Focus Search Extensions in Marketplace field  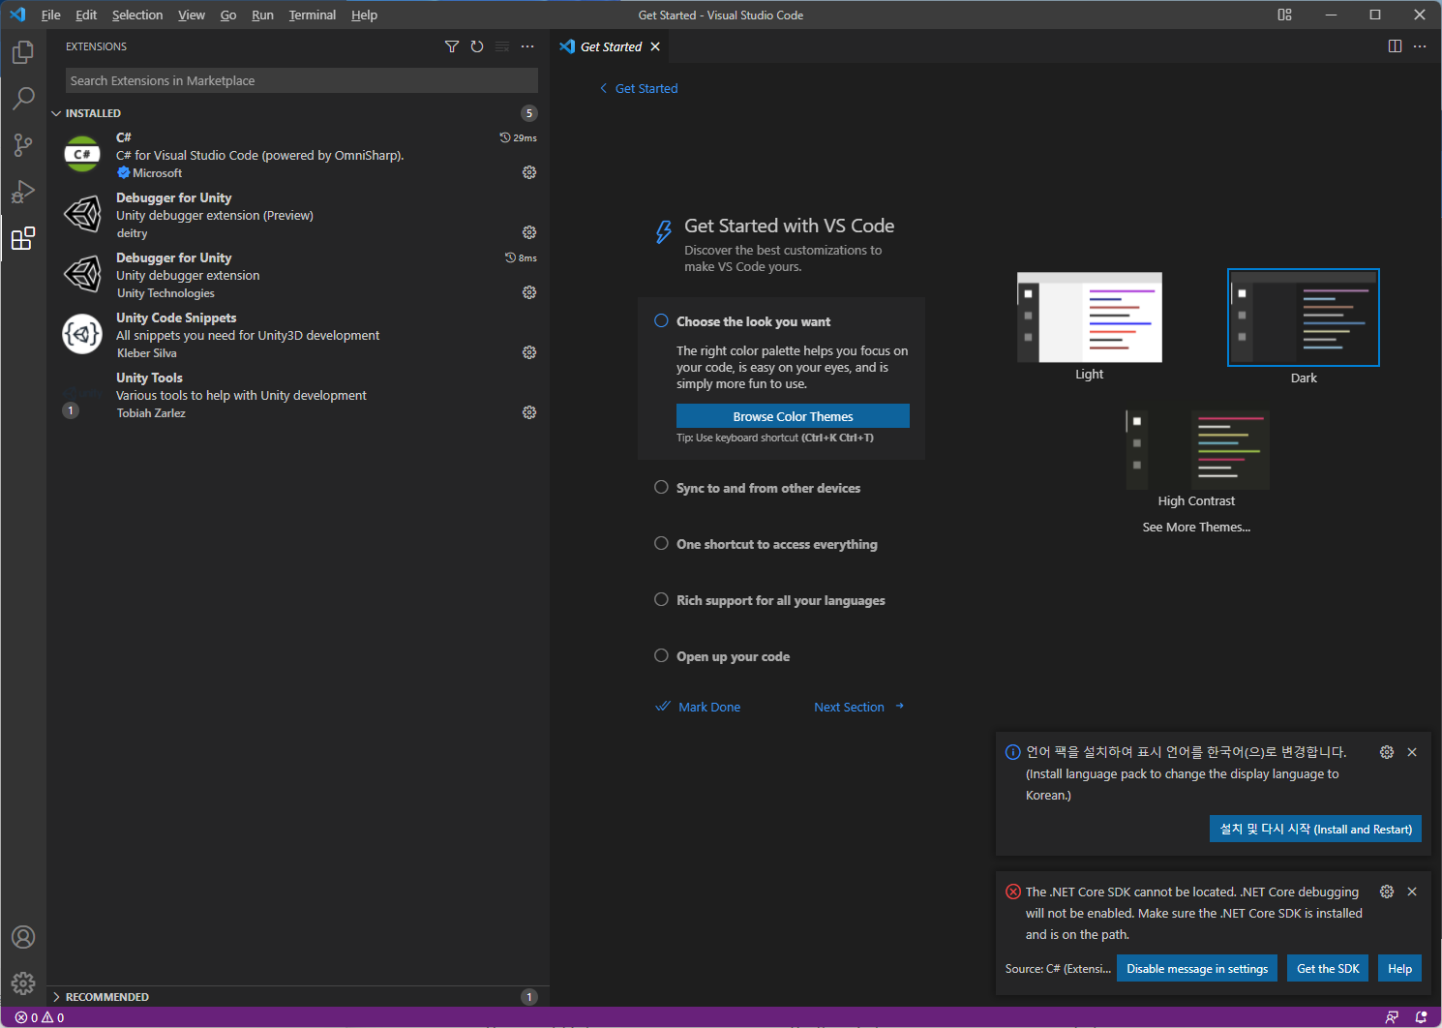[302, 80]
